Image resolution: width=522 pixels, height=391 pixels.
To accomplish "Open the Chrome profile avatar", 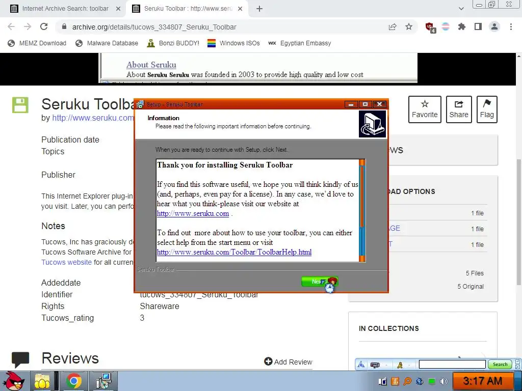I will pyautogui.click(x=494, y=26).
